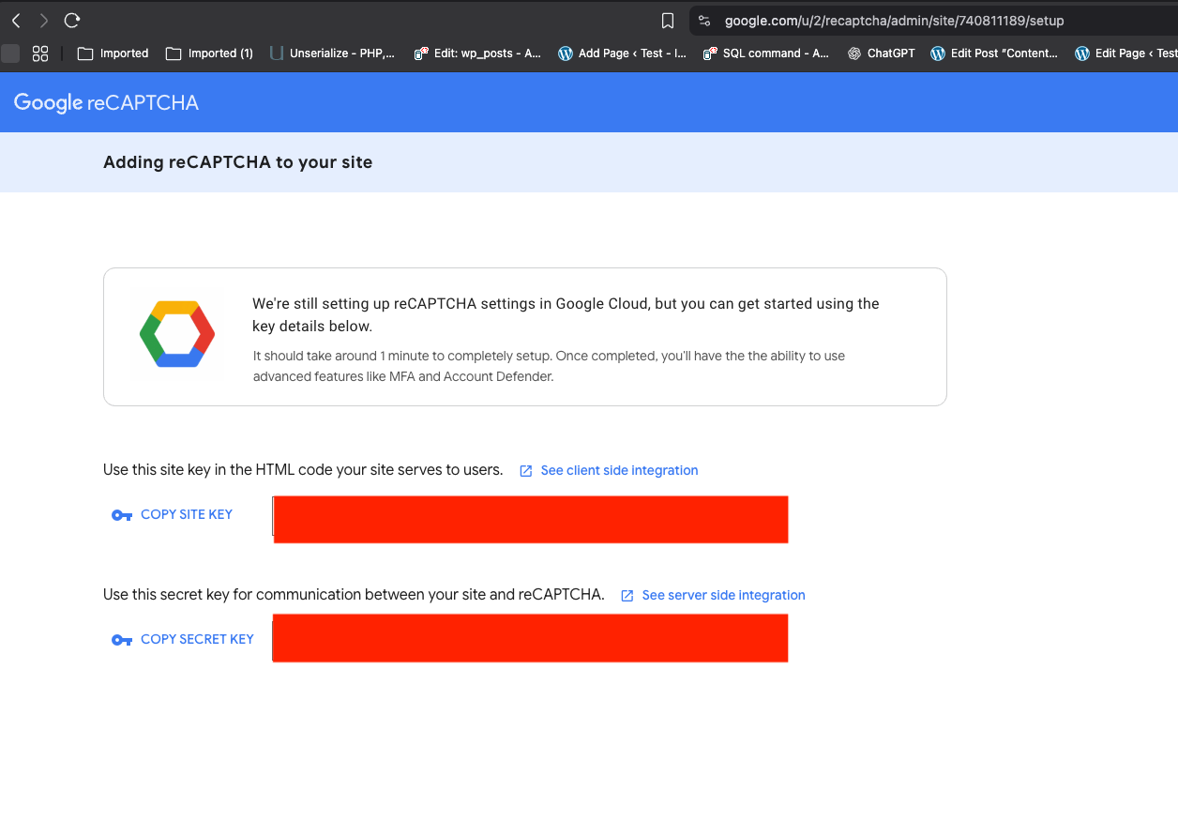Click the Google reCAPTCHA header logo
Screen dimensions: 1178x822
(106, 103)
